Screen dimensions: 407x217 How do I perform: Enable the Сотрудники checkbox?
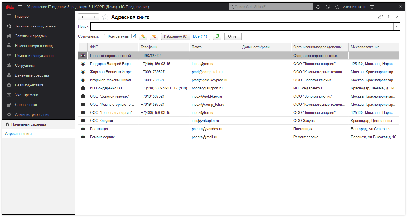pyautogui.click(x=103, y=36)
